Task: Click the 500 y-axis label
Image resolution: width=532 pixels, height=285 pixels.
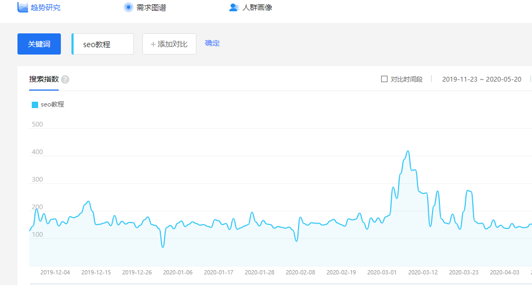Action: (38, 124)
